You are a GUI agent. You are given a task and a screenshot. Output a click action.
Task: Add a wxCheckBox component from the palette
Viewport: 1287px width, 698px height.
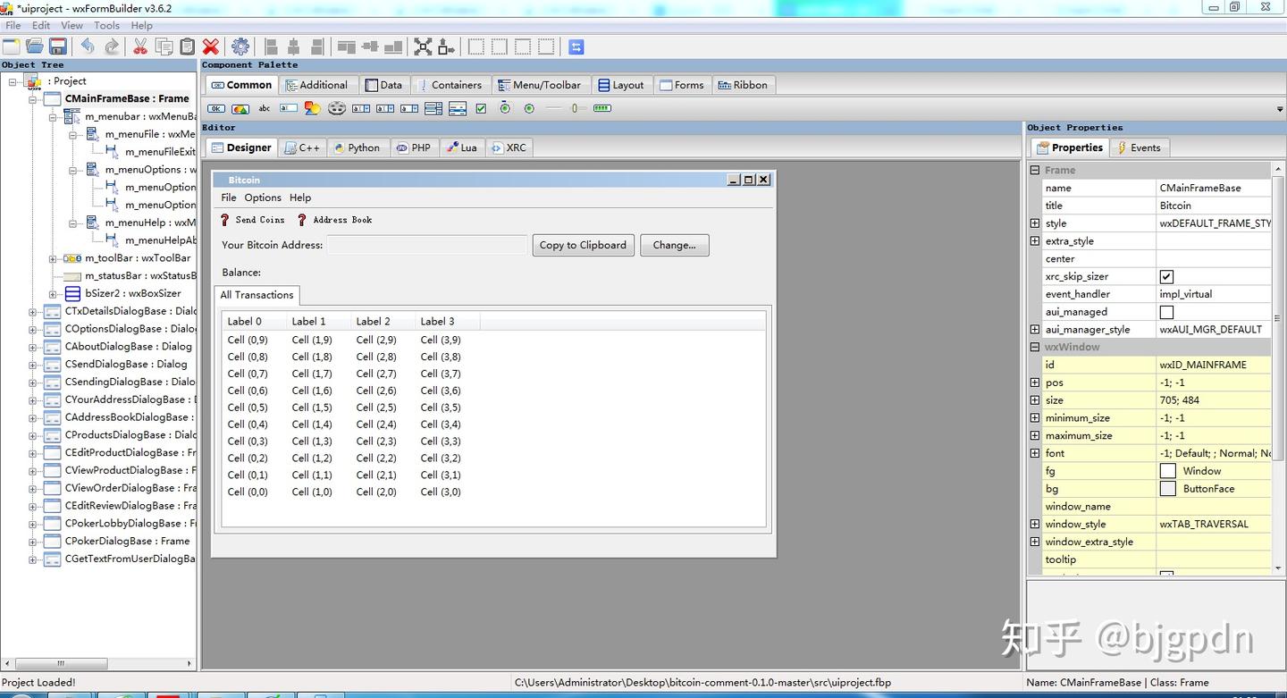click(482, 108)
